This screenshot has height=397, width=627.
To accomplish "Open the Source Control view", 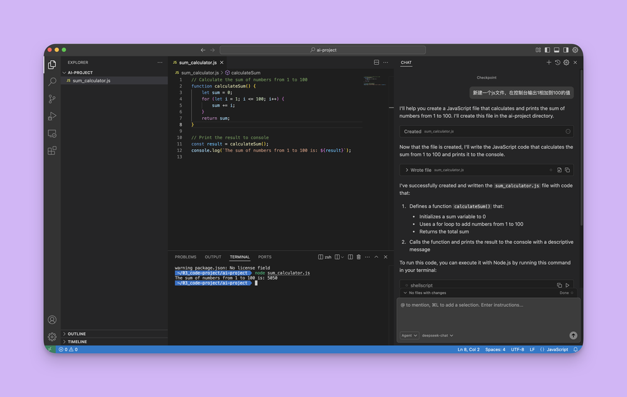I will click(52, 99).
